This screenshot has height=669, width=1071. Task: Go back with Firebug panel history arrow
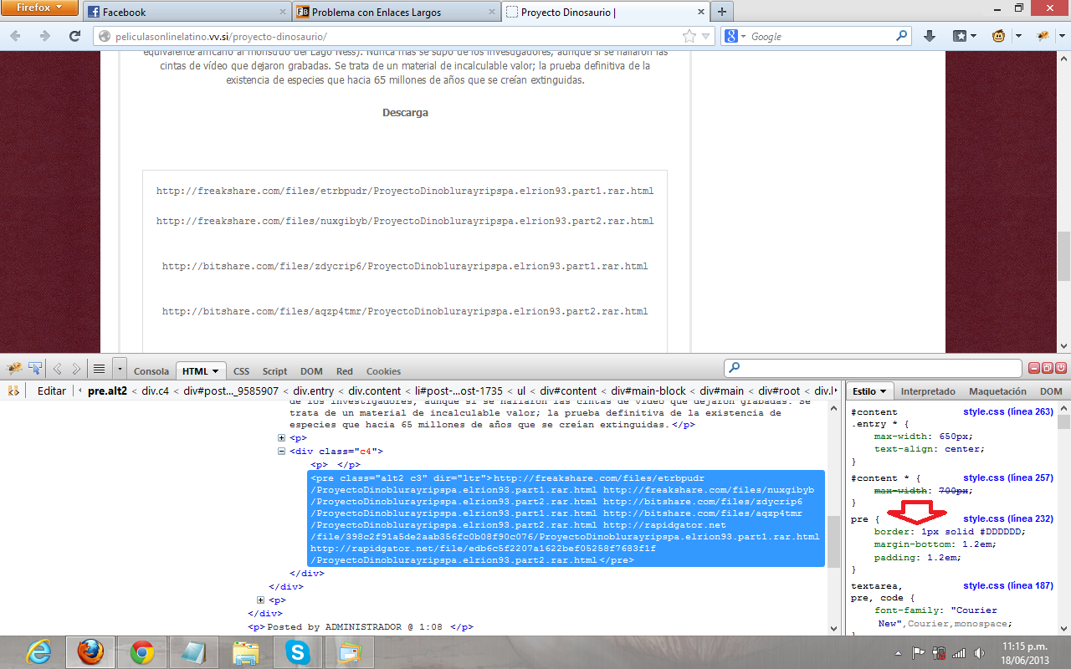[x=58, y=369]
